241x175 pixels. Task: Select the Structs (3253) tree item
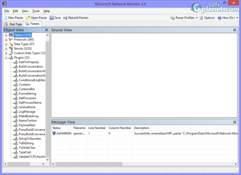(23, 49)
